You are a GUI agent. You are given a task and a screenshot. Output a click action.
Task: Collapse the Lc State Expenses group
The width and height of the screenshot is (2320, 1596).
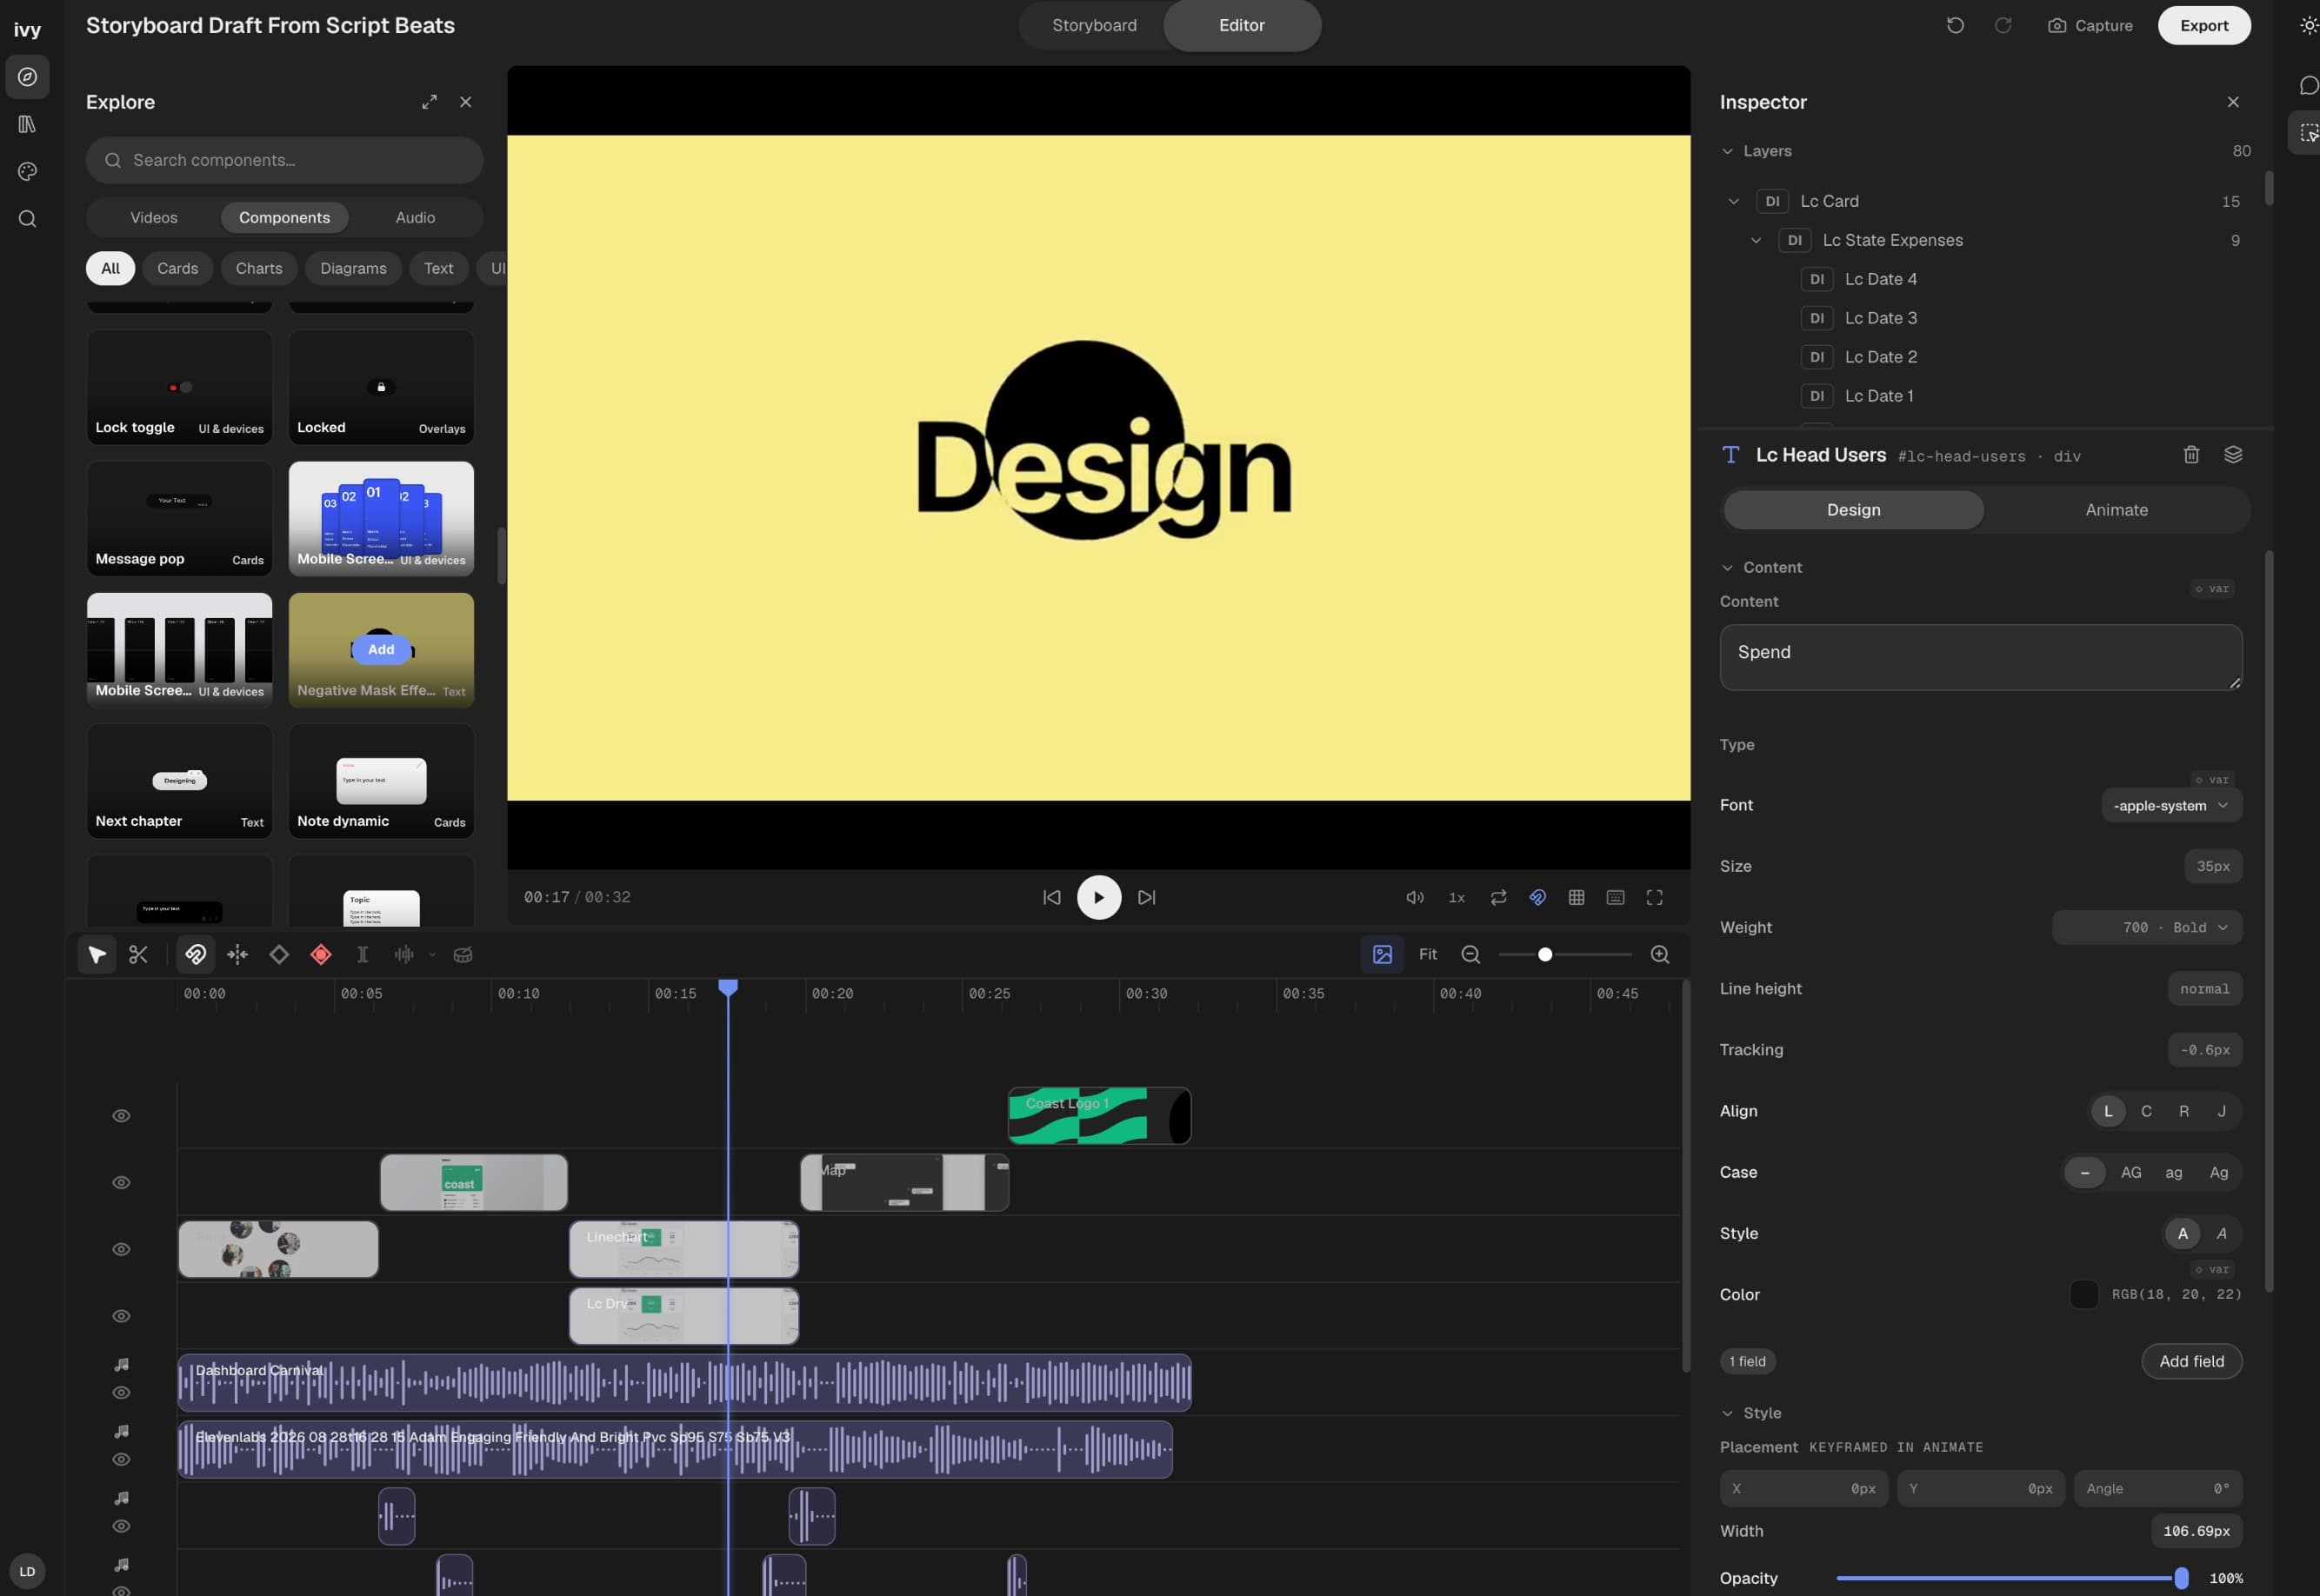click(1755, 240)
